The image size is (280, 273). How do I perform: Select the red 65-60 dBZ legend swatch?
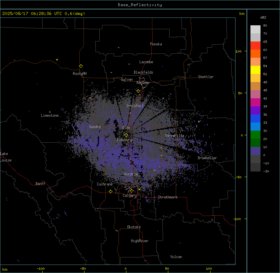pyautogui.click(x=255, y=45)
